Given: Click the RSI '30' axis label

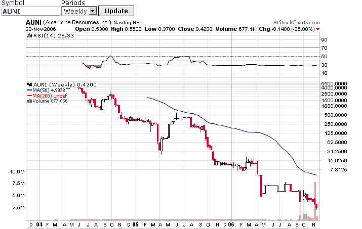Looking at the screenshot, I should click(324, 65).
